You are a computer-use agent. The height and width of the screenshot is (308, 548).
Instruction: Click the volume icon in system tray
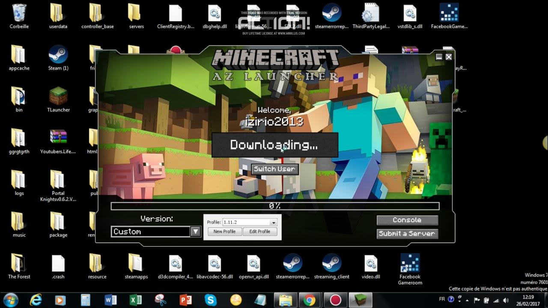[x=506, y=300]
